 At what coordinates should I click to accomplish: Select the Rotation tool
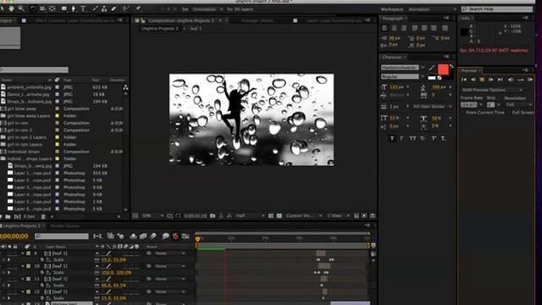33,8
